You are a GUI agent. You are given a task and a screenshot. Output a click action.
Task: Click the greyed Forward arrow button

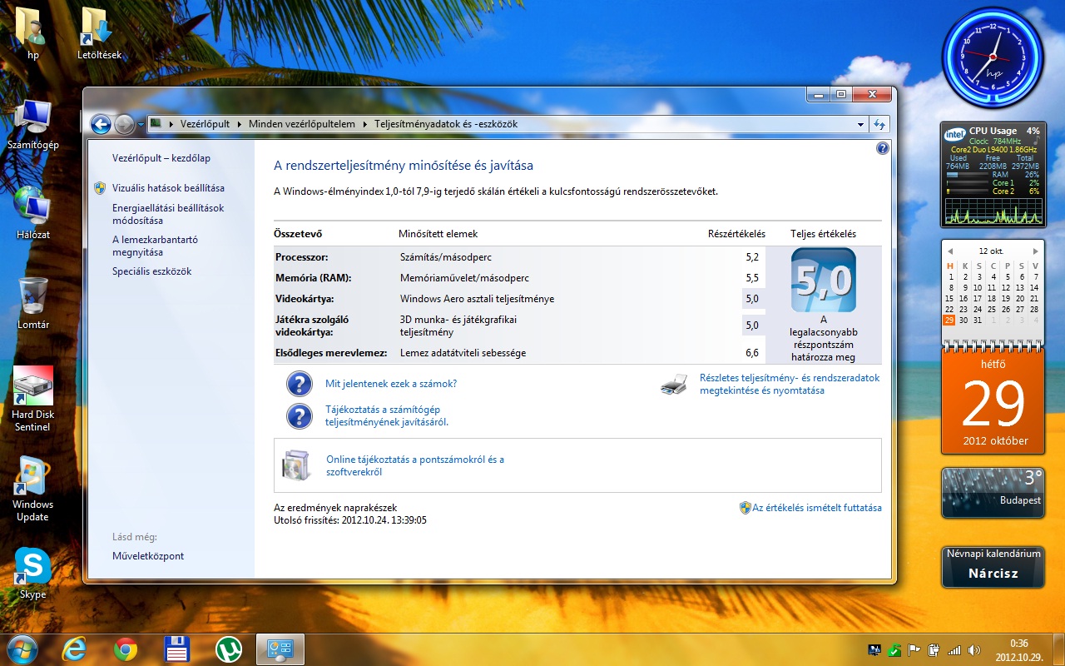(124, 124)
